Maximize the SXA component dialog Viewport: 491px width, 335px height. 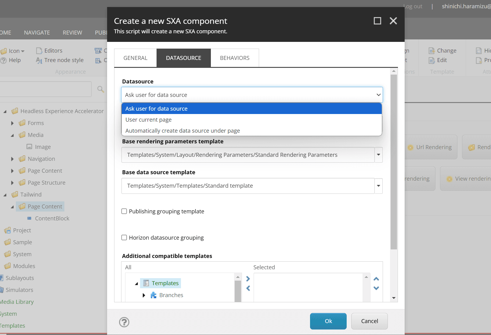[x=377, y=21]
